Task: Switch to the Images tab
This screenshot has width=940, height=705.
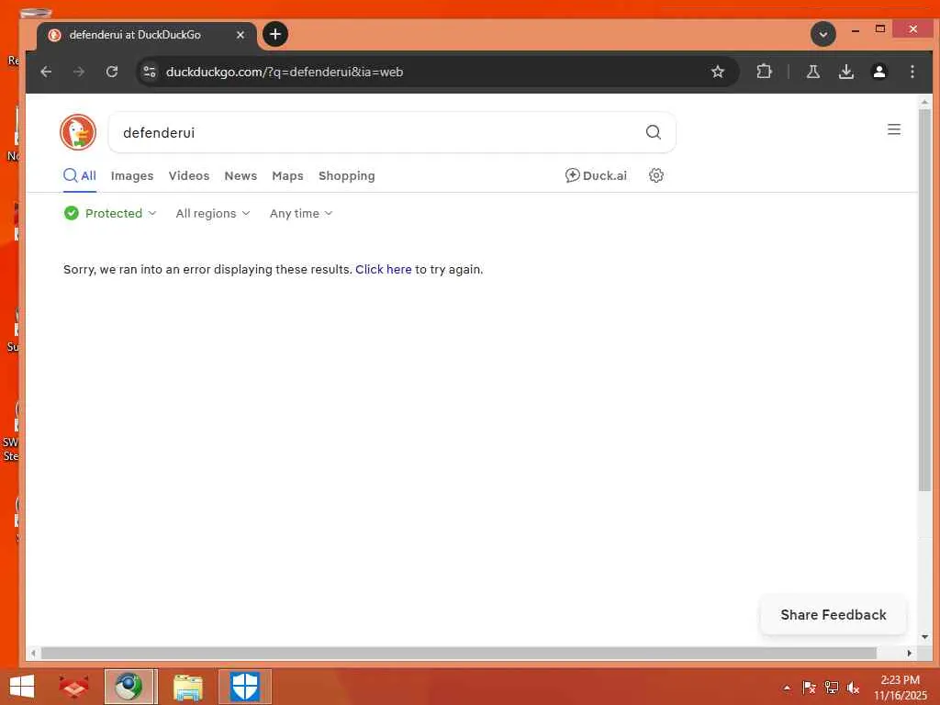Action: (132, 175)
